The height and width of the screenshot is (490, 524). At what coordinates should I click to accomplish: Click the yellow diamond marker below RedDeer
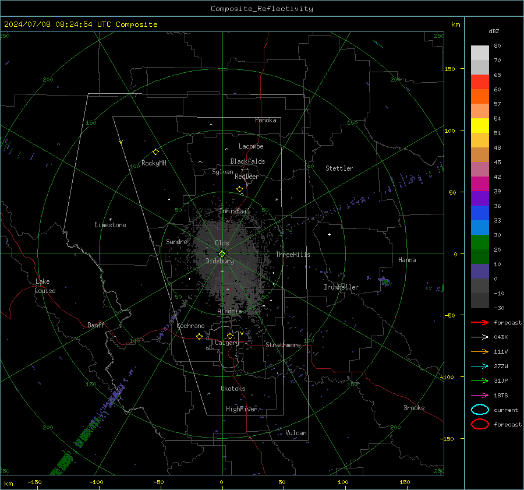(240, 189)
